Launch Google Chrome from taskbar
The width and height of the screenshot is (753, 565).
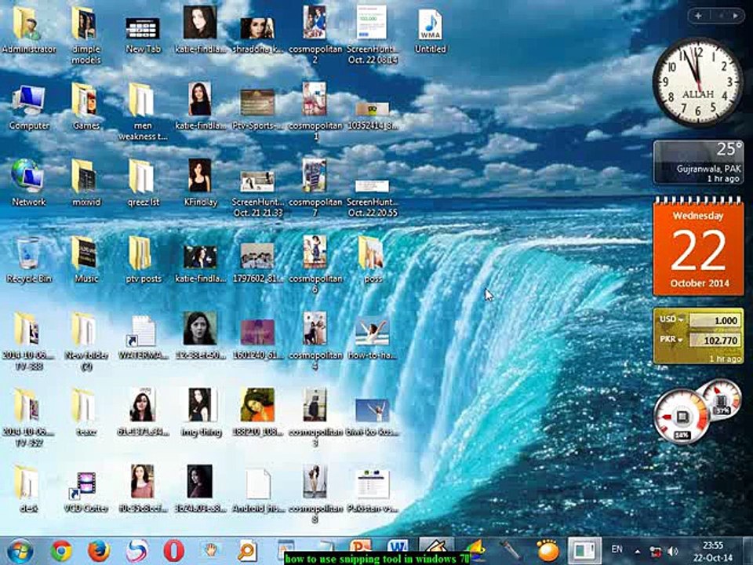pyautogui.click(x=61, y=551)
